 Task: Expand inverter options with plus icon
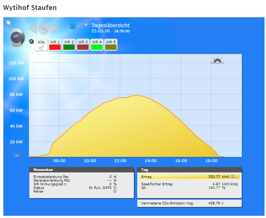tap(32, 41)
